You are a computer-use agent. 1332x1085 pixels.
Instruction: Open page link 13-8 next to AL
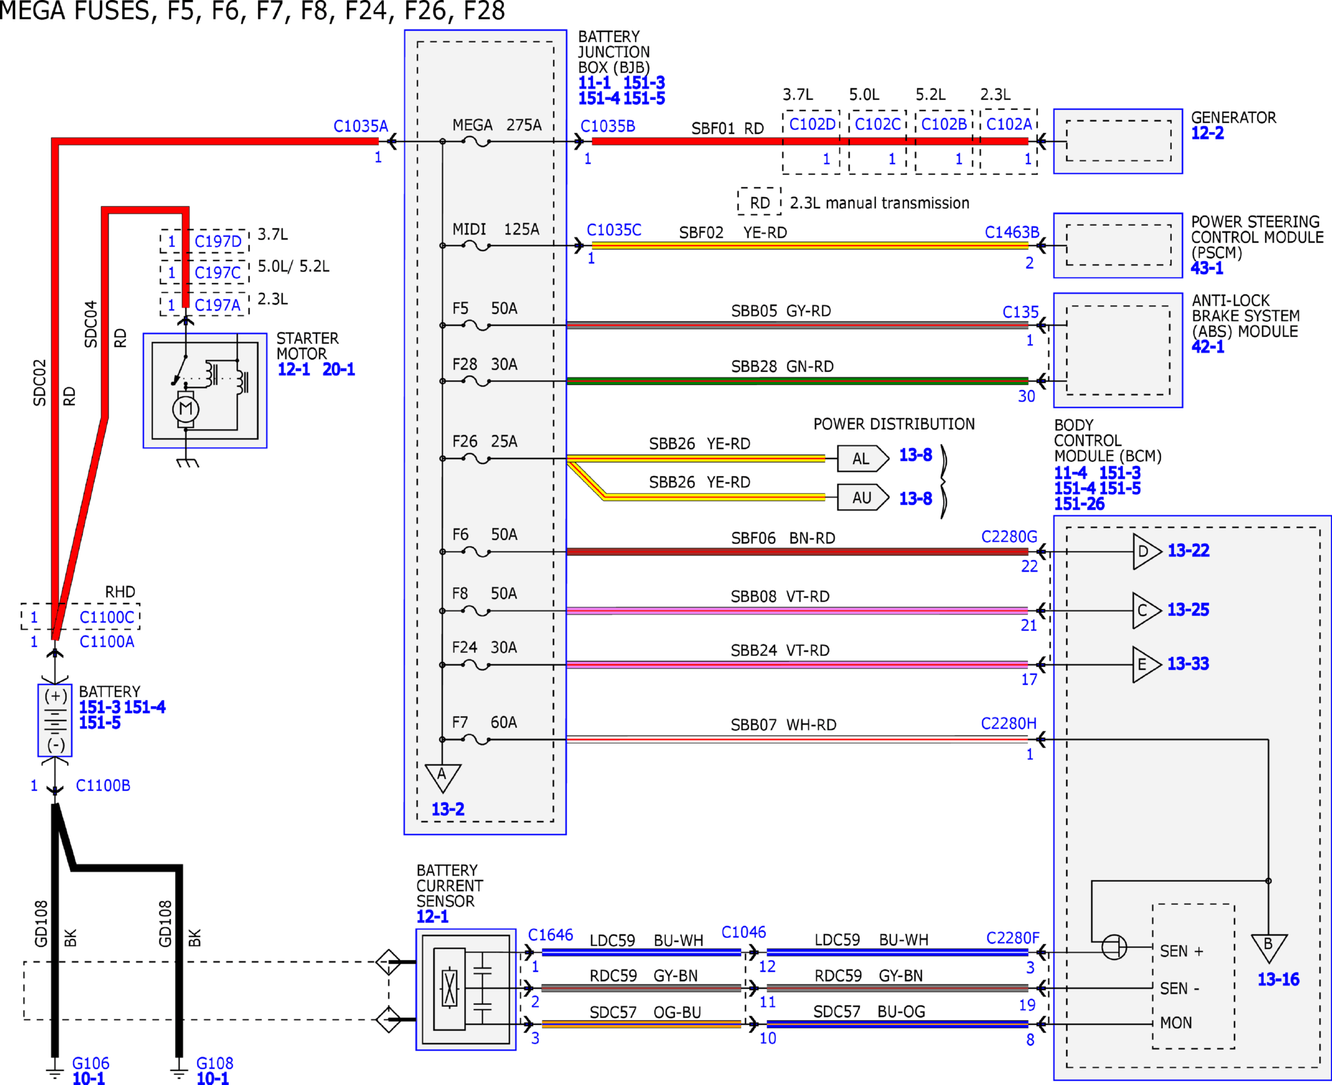(916, 455)
